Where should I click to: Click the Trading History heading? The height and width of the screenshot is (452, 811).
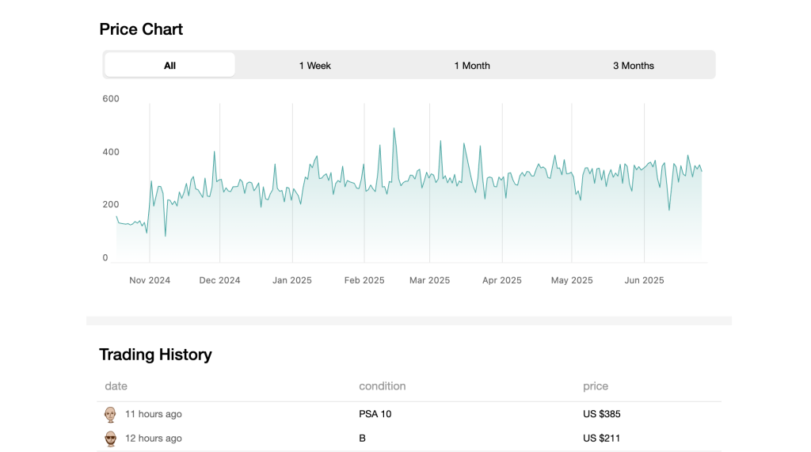155,355
